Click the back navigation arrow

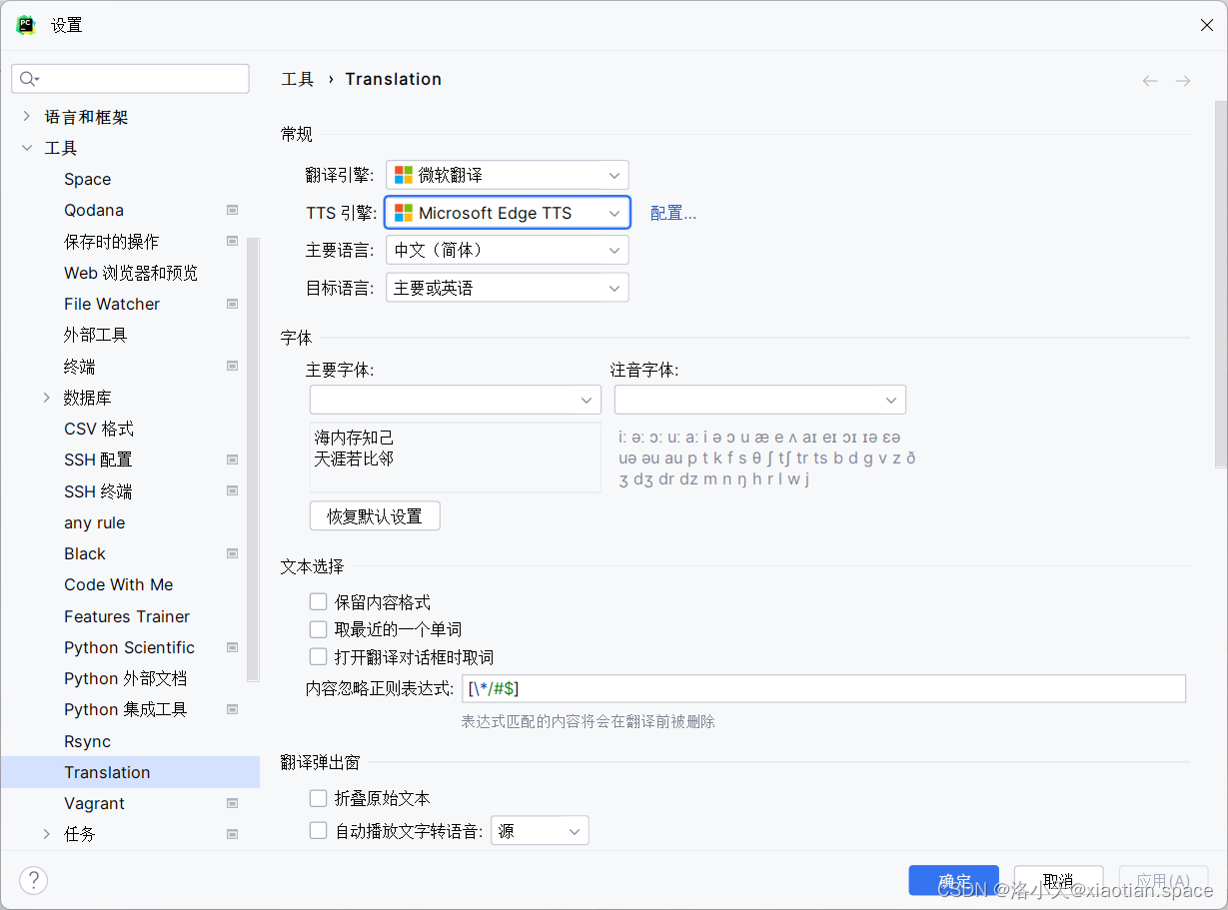[1150, 81]
